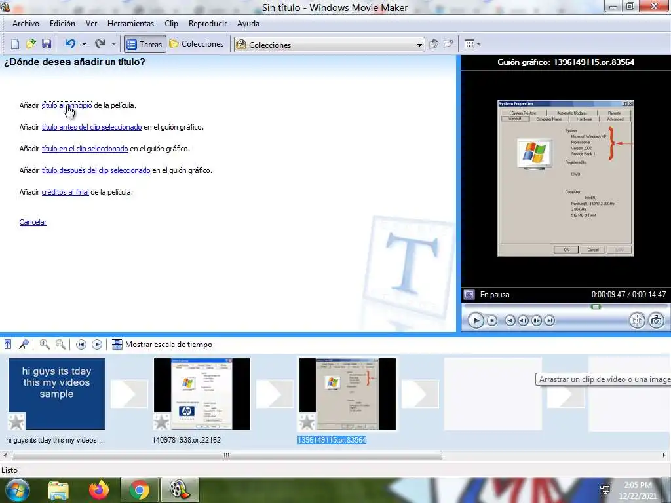Click 'Mostrar escala de tiempo' button
Viewport: 671px width, 503px height.
click(x=162, y=345)
